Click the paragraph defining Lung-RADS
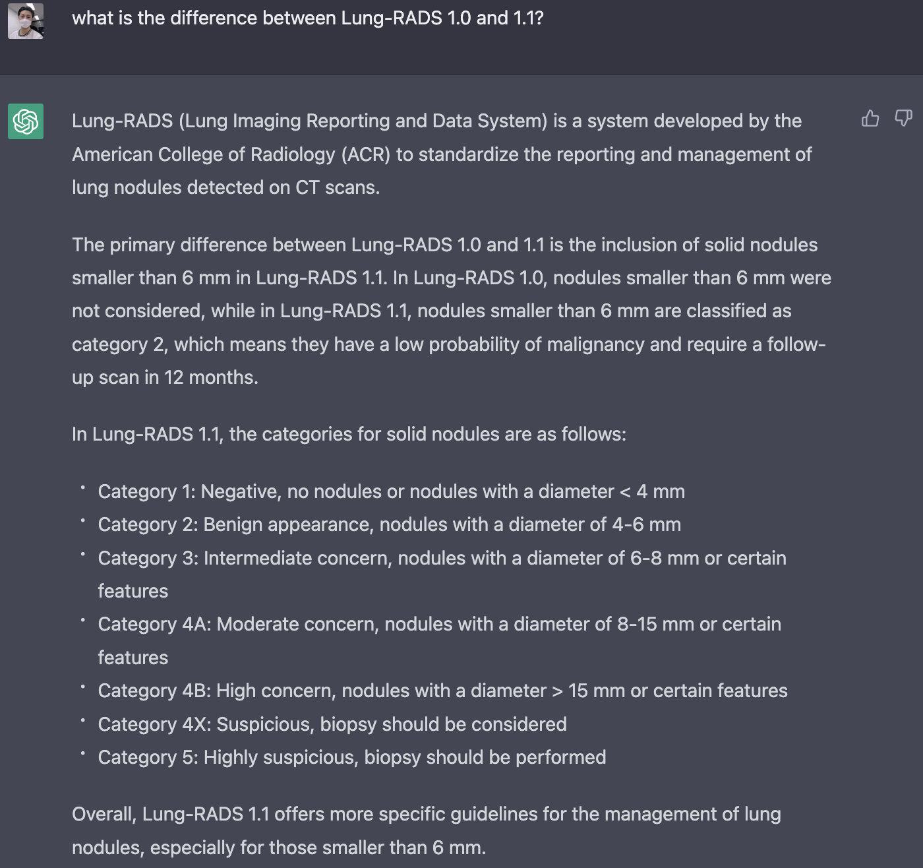 pos(442,154)
